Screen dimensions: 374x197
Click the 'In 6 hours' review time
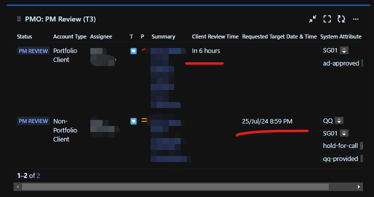point(206,50)
